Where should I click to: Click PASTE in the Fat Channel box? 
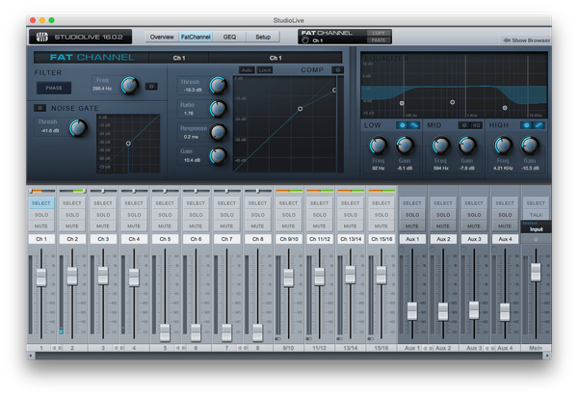click(379, 40)
